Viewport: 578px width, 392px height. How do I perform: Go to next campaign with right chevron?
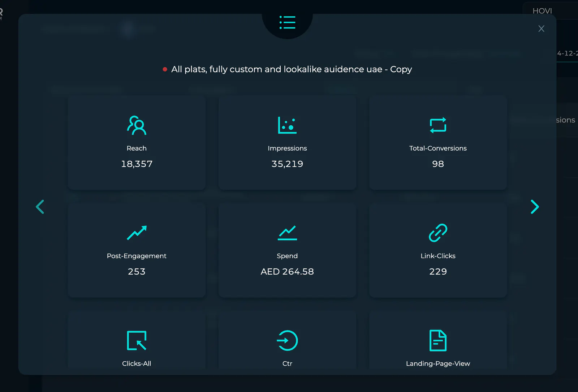tap(535, 207)
